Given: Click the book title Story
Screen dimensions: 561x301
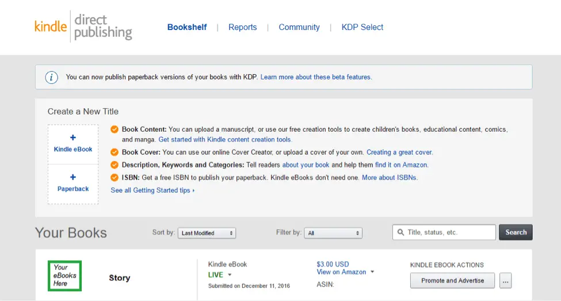Looking at the screenshot, I should (120, 278).
